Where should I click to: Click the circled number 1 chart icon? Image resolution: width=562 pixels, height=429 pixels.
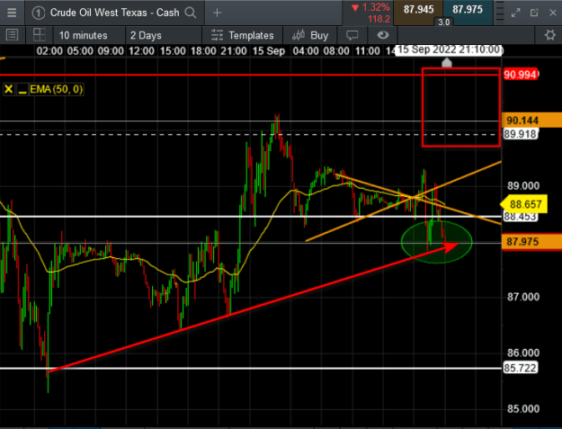[38, 13]
